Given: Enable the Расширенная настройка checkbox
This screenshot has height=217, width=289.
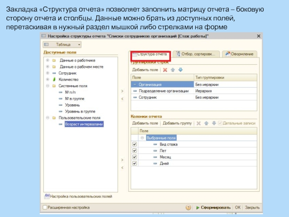Looking at the screenshot, I should (45, 208).
